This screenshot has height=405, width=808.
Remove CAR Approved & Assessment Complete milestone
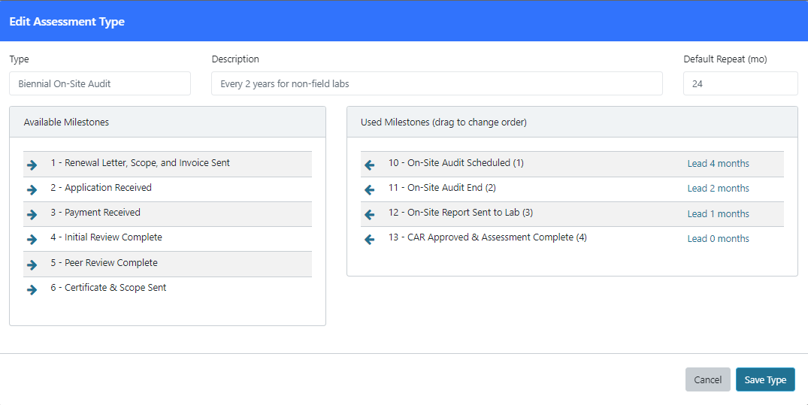coord(370,240)
